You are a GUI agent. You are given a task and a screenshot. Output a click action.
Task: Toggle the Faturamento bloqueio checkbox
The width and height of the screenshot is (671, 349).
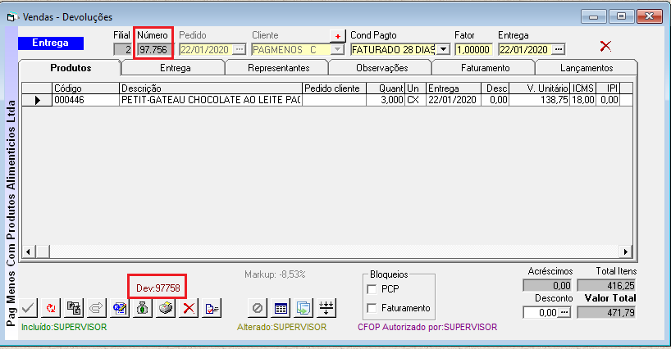click(x=372, y=308)
